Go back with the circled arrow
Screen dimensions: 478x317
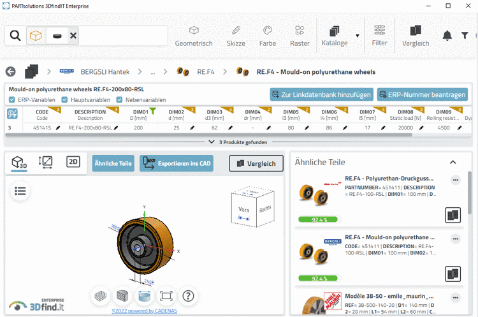pyautogui.click(x=11, y=71)
